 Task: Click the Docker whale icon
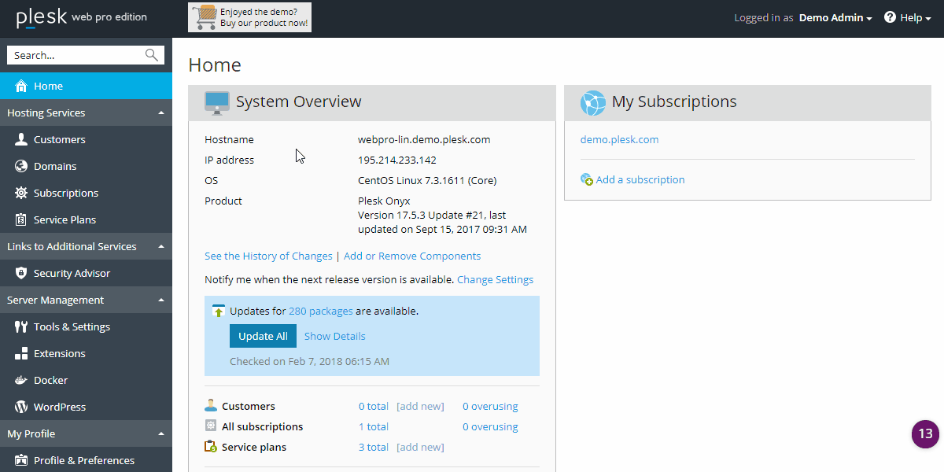pos(21,380)
